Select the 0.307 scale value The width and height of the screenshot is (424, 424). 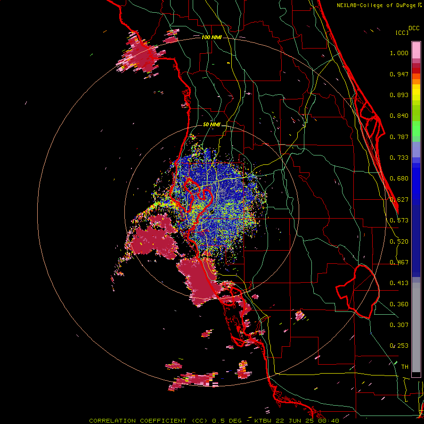(x=399, y=325)
